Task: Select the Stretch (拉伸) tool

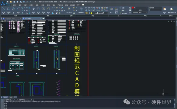Action: point(43,10)
